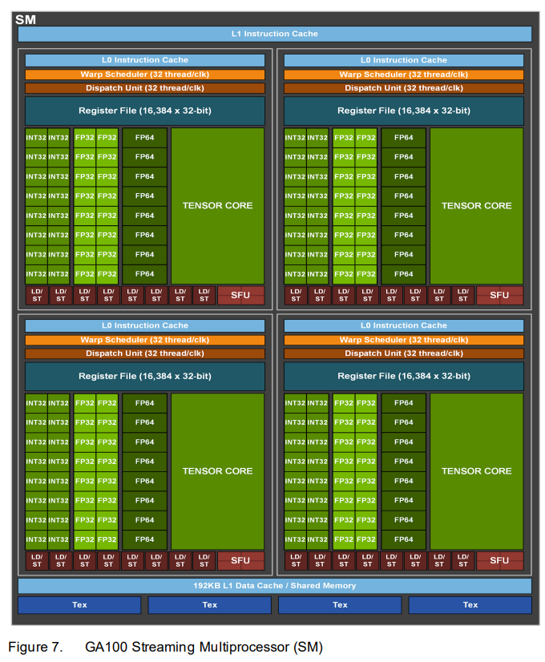Click the second Tex block from left
The width and height of the screenshot is (545, 662).
pyautogui.click(x=209, y=605)
